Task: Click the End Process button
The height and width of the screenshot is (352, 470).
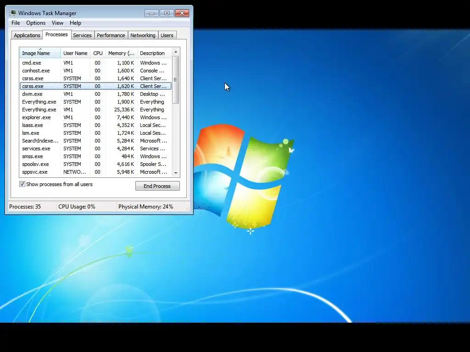Action: (157, 186)
